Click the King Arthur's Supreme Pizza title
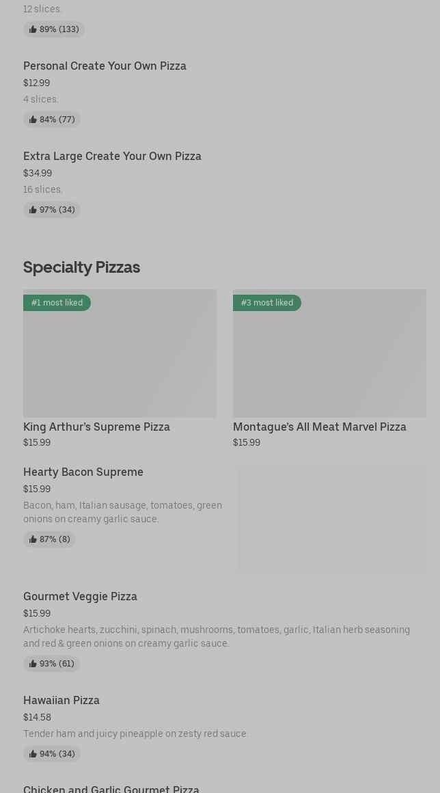The width and height of the screenshot is (440, 793). (96, 427)
